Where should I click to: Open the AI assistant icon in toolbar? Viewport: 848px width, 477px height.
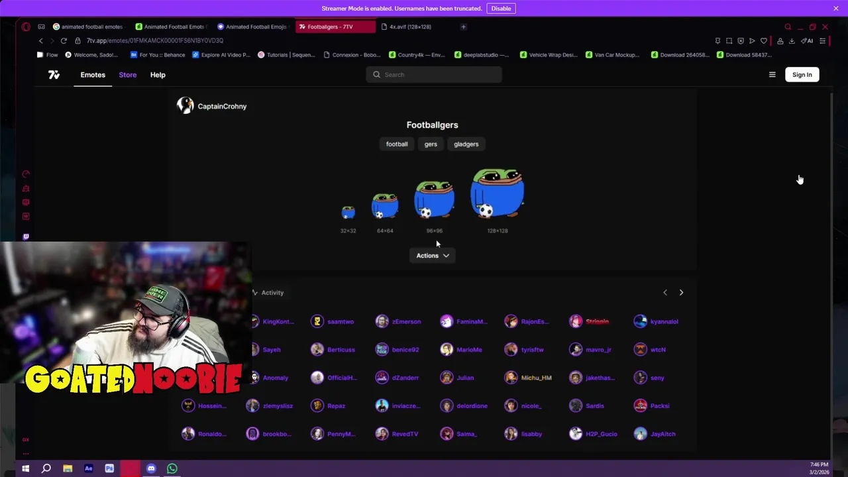click(x=807, y=41)
